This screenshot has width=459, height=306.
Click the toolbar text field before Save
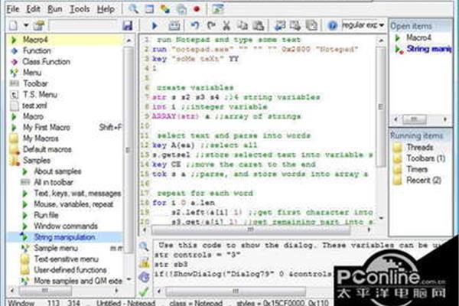pos(83,25)
